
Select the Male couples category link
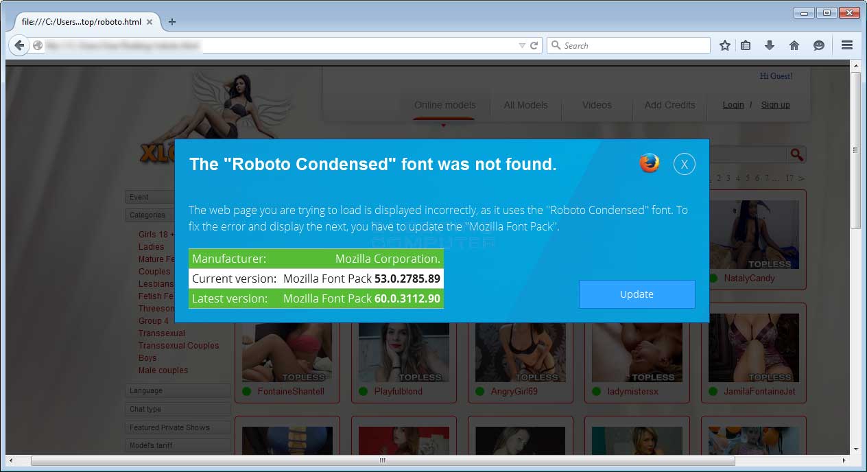pyautogui.click(x=163, y=370)
